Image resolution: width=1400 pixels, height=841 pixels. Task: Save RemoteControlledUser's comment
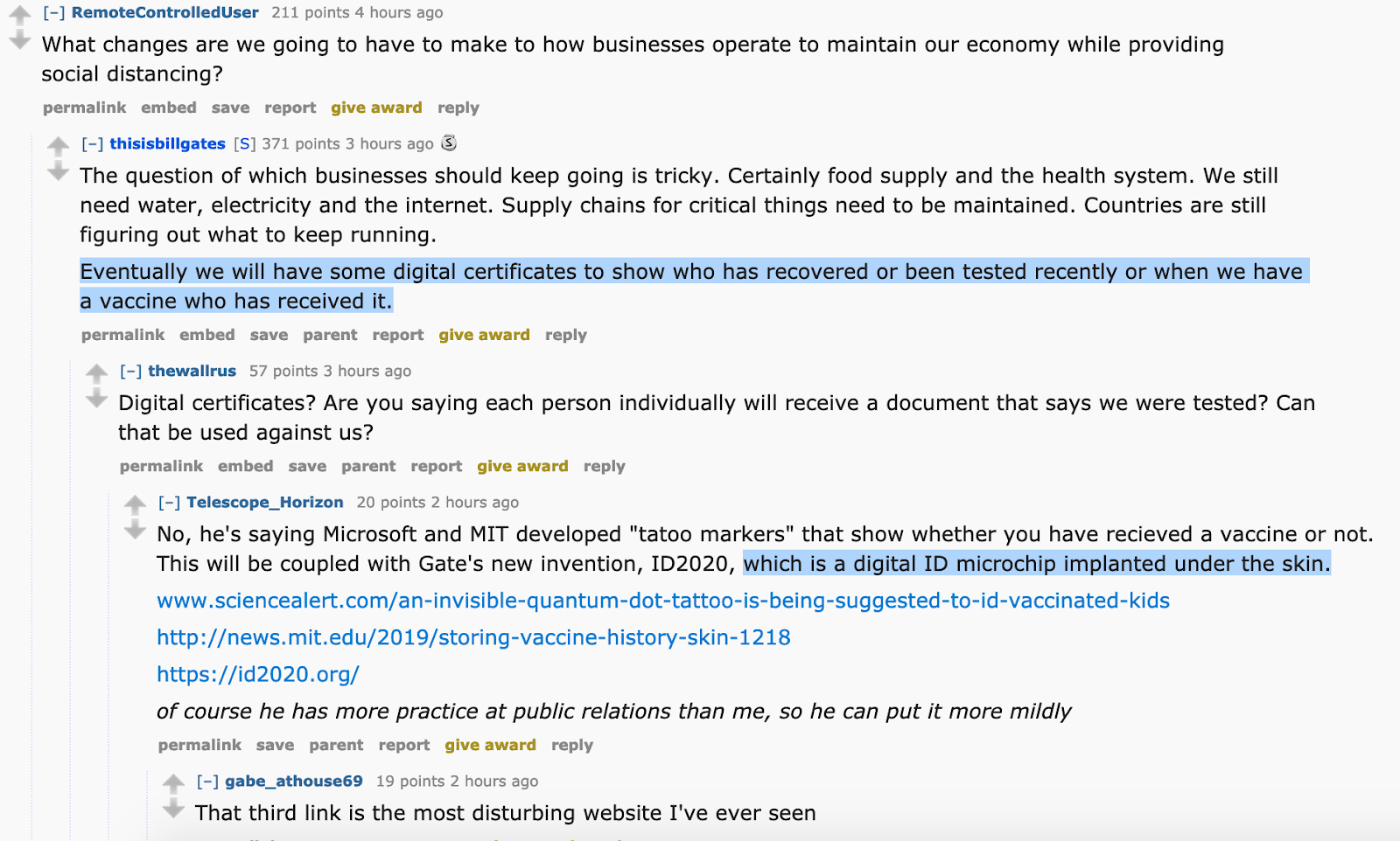point(230,108)
